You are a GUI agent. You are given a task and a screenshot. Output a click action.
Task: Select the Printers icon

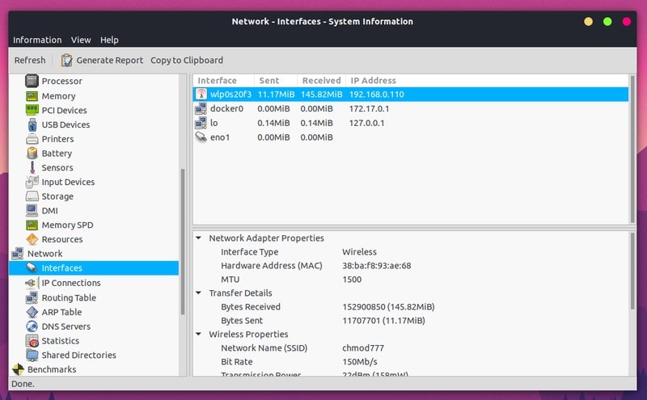click(x=32, y=139)
